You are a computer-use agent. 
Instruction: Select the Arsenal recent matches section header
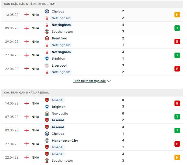coord(92,93)
